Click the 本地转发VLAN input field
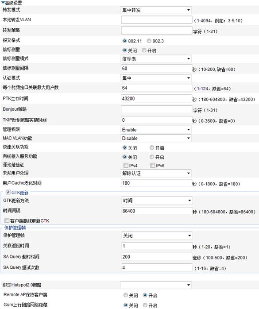Image resolution: width=259 pixels, height=309 pixels. pyautogui.click(x=156, y=20)
